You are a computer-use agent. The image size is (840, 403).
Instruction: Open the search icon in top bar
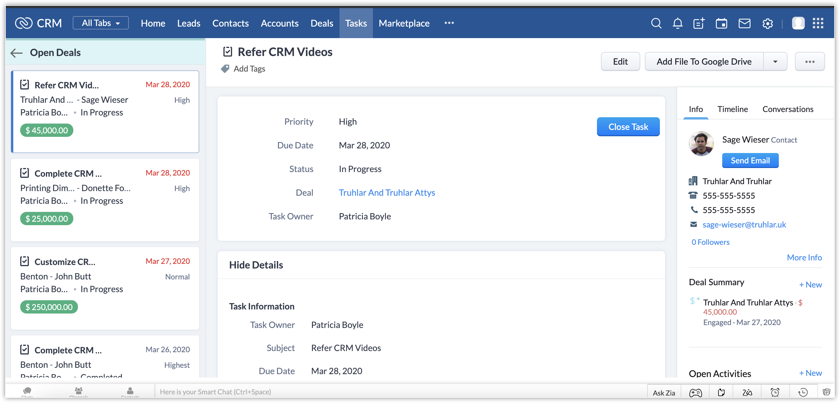click(x=656, y=23)
